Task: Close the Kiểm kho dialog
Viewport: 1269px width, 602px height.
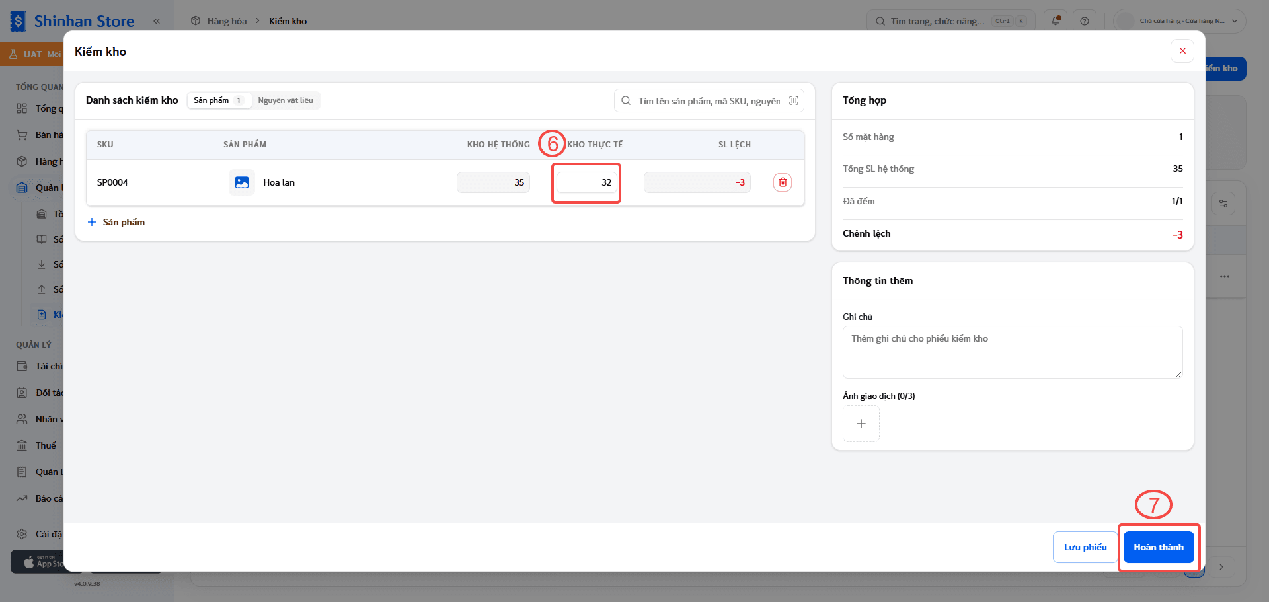Action: pyautogui.click(x=1182, y=51)
